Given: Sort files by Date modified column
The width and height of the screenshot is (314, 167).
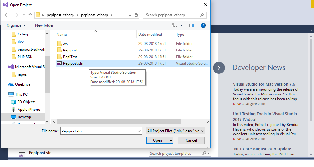Looking at the screenshot, I should point(150,35).
